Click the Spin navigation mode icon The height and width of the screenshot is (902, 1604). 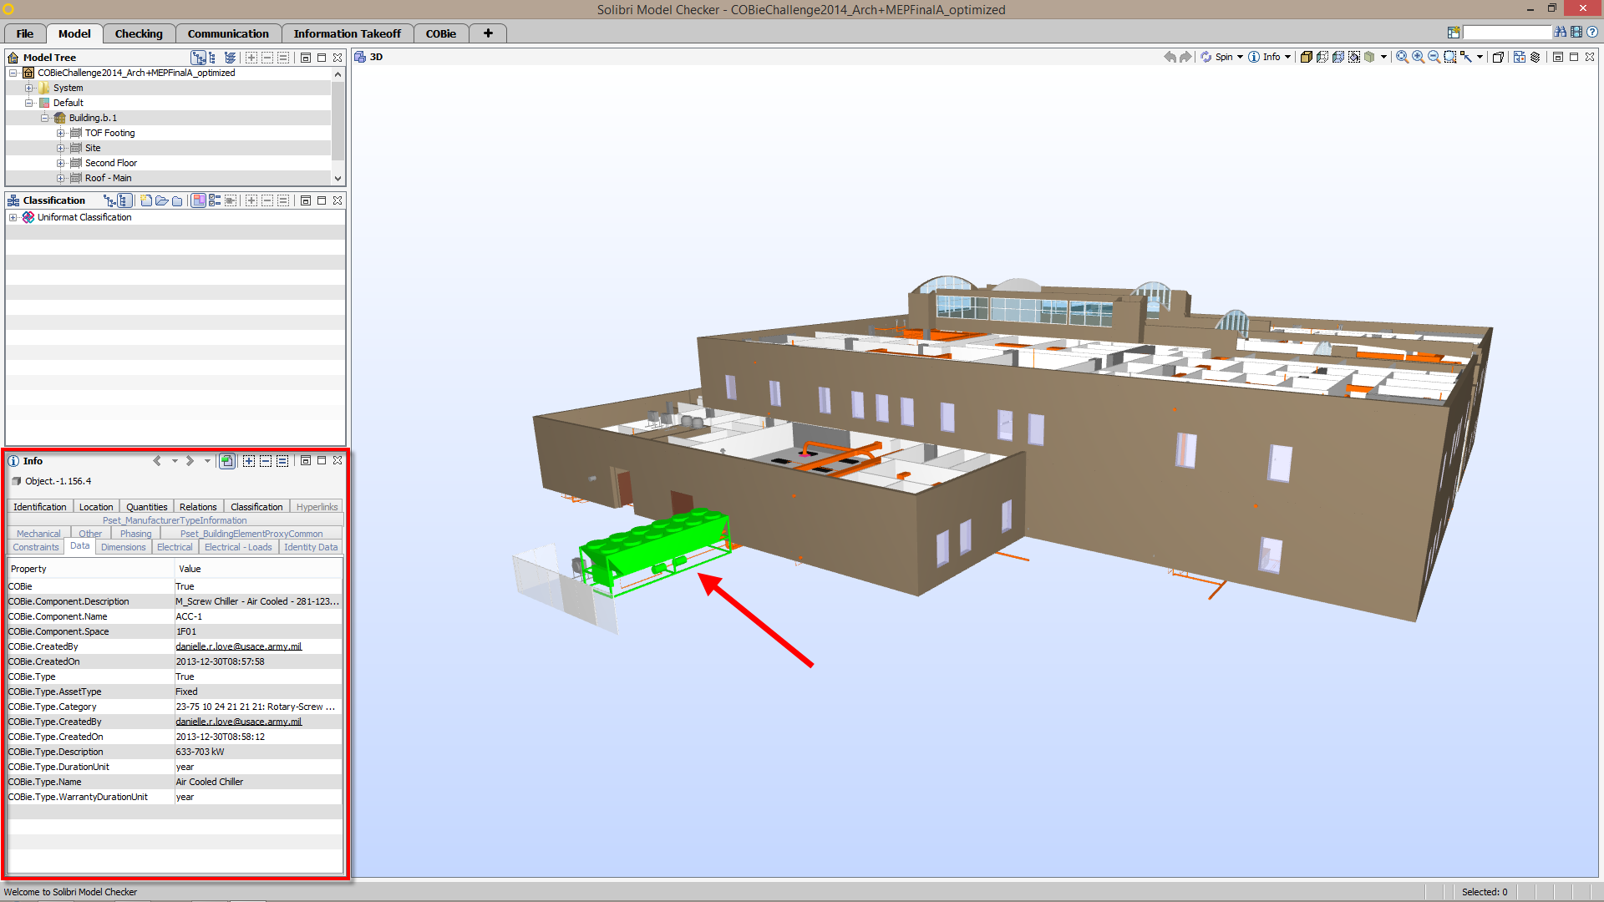1206,57
